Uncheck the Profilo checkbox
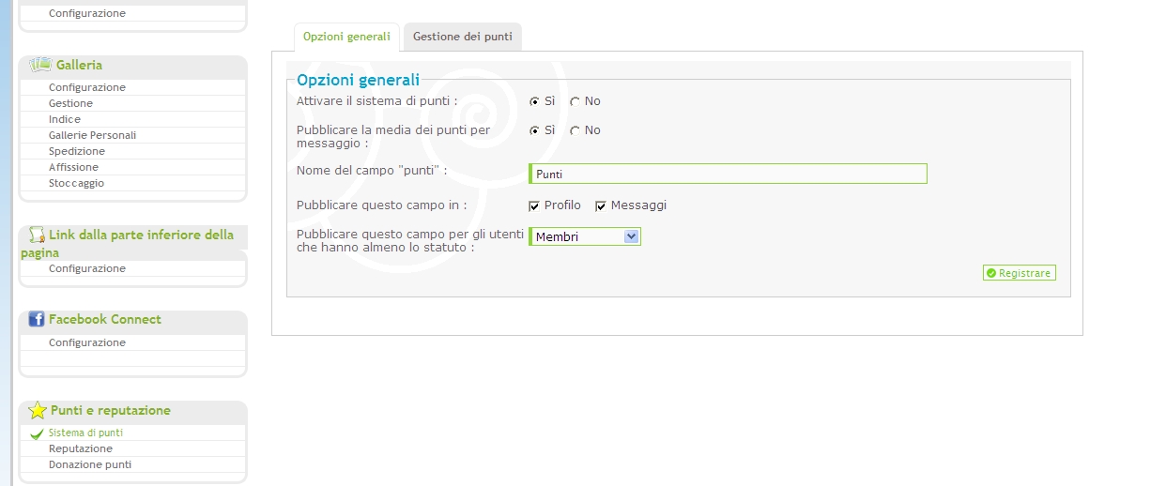1151x486 pixels. tap(534, 206)
